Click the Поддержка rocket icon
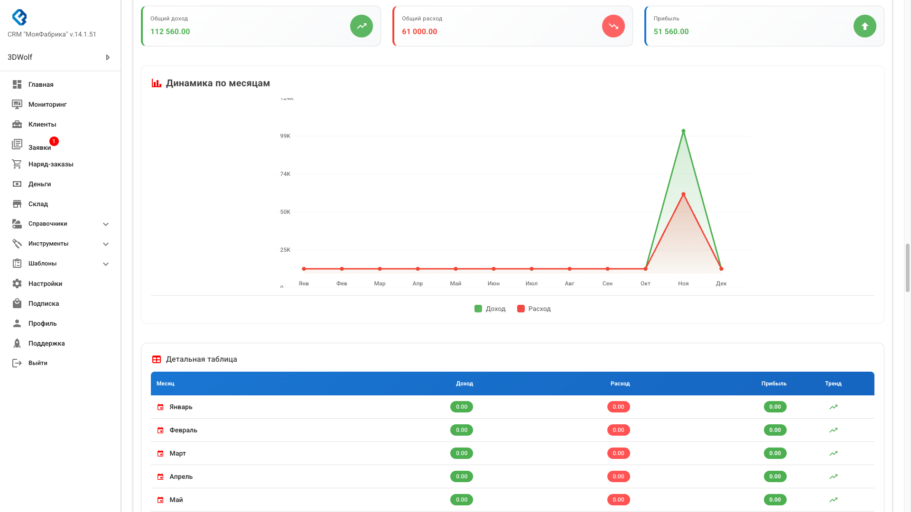The image size is (911, 512). pos(17,343)
